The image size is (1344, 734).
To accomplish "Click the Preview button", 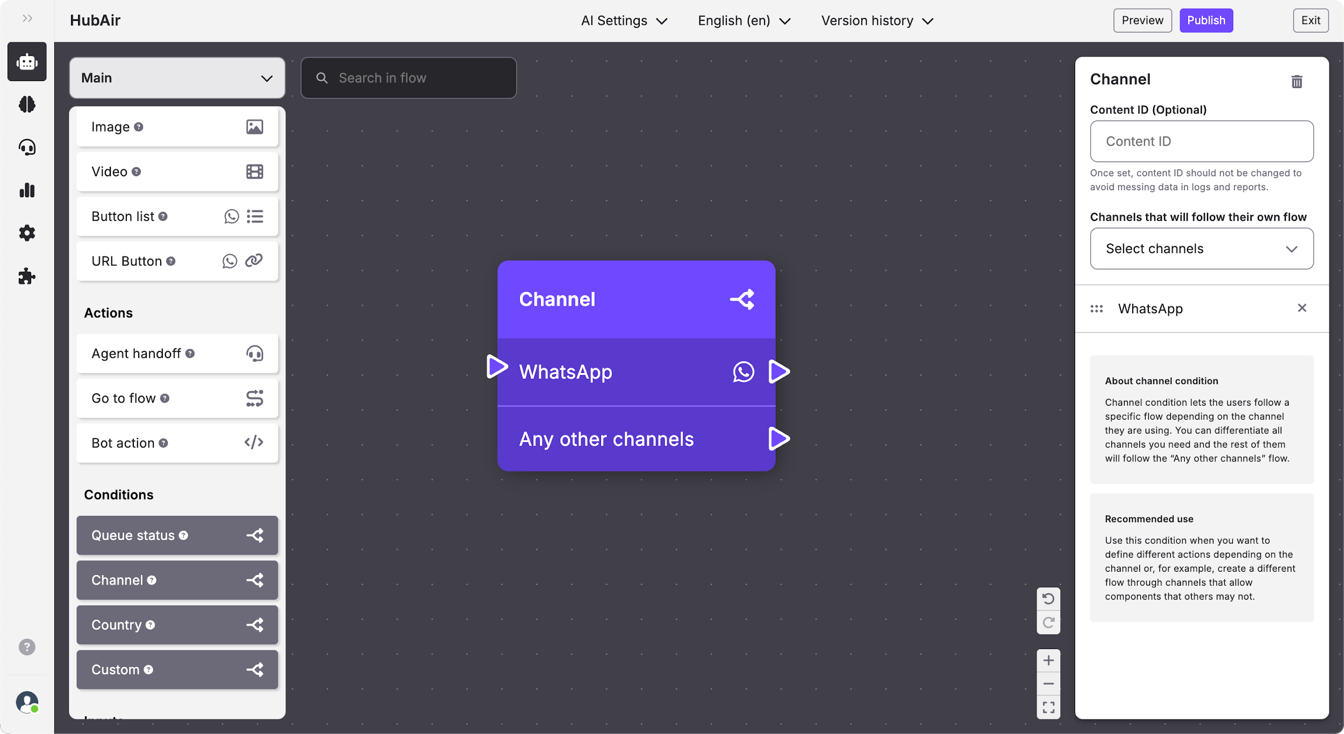I will click(1142, 20).
